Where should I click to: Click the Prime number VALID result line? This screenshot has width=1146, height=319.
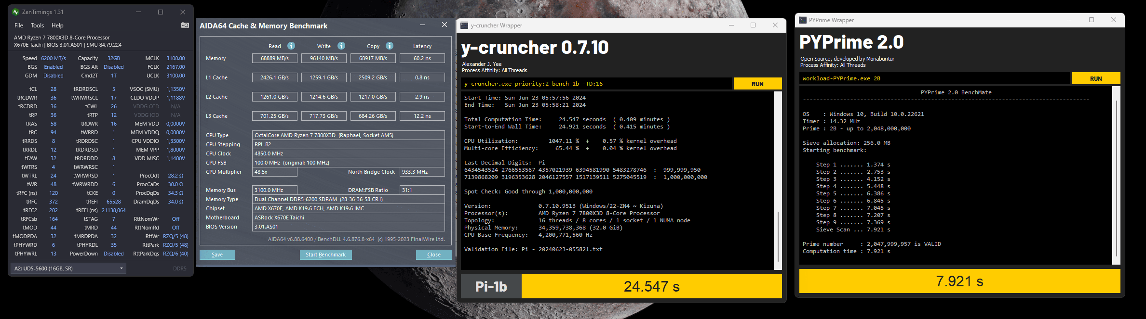[x=872, y=244]
